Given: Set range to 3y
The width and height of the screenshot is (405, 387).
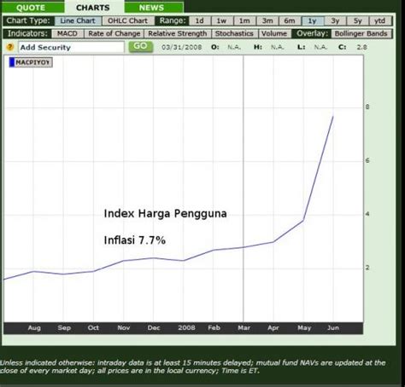Looking at the screenshot, I should tap(335, 20).
